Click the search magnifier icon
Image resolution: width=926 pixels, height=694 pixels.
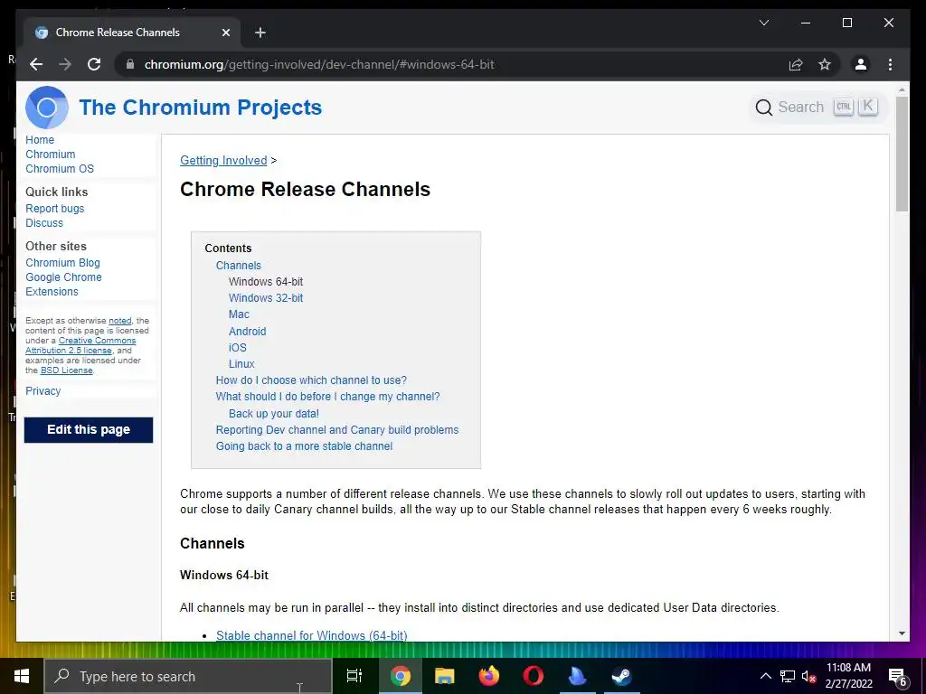(x=763, y=108)
